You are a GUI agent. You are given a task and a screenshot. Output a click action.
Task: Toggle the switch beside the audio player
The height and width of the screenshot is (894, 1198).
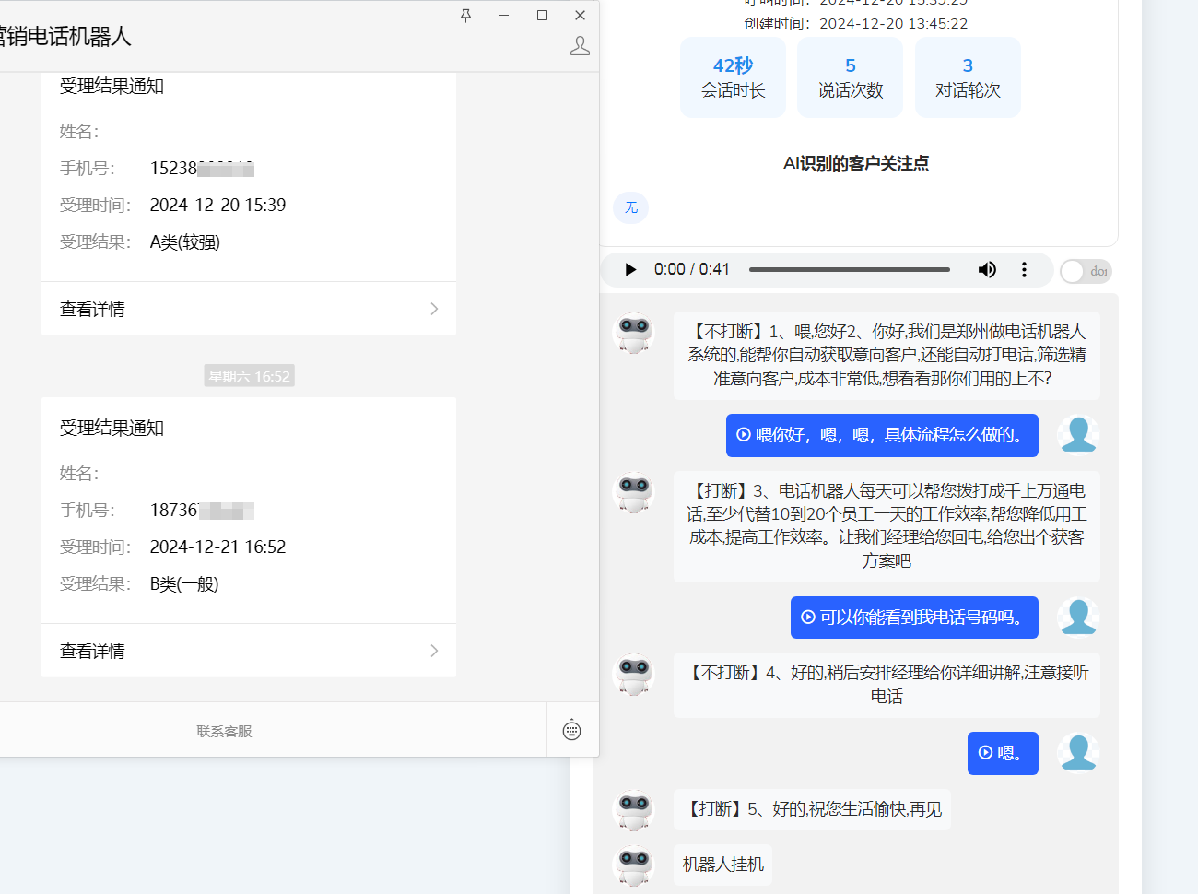pos(1085,271)
